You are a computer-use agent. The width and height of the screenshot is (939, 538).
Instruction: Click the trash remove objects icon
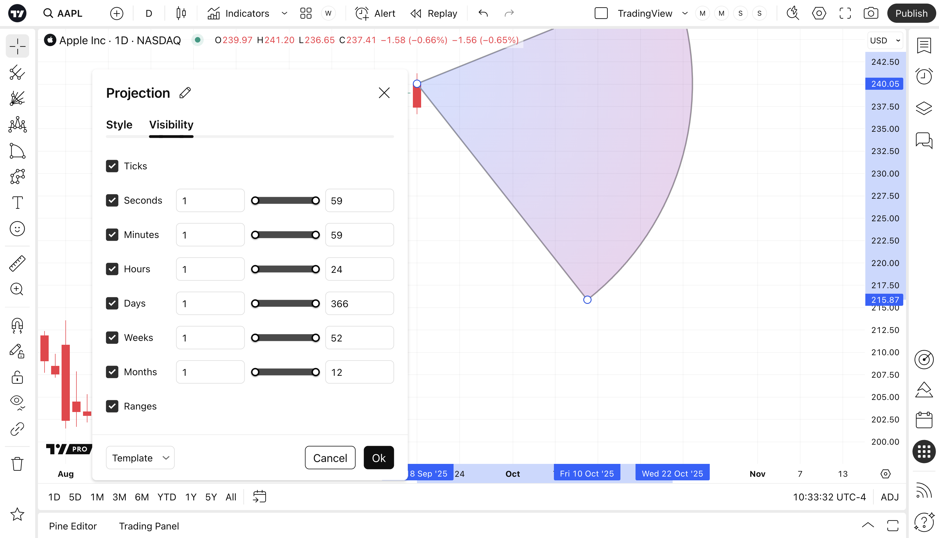point(17,464)
